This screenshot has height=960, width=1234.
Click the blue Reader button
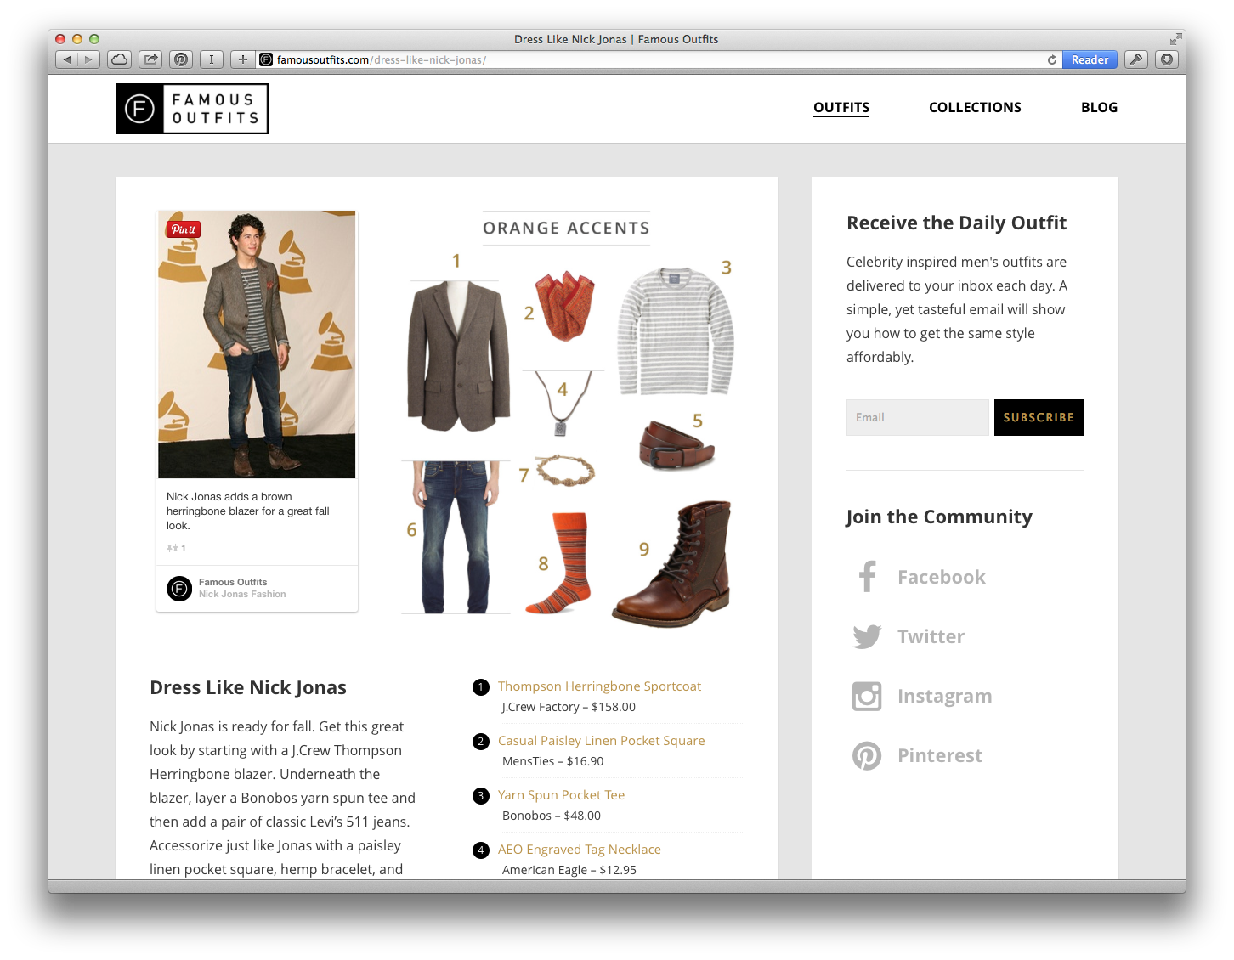tap(1090, 59)
